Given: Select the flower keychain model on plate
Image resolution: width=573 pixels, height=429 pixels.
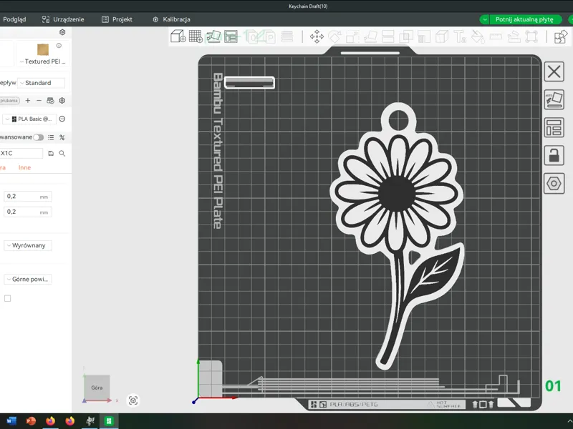Looking at the screenshot, I should (x=397, y=193).
